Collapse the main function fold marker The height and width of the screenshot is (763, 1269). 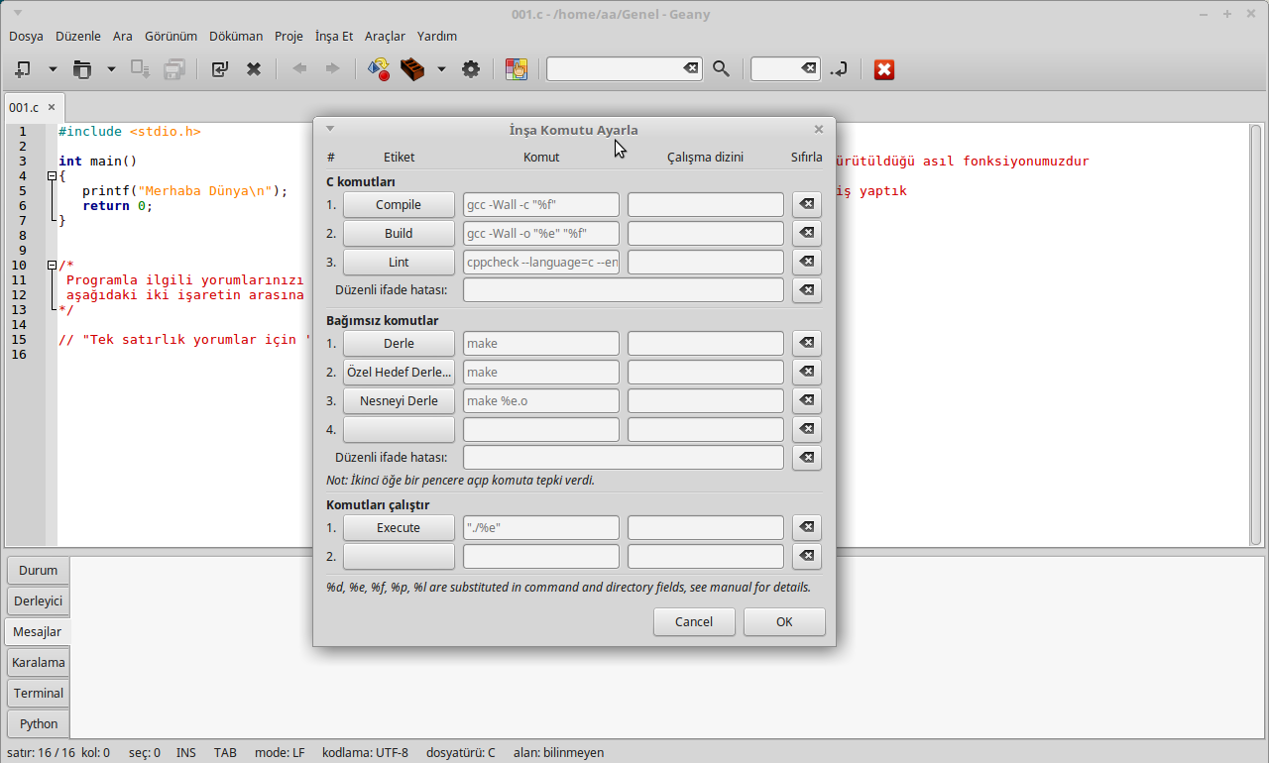[52, 176]
